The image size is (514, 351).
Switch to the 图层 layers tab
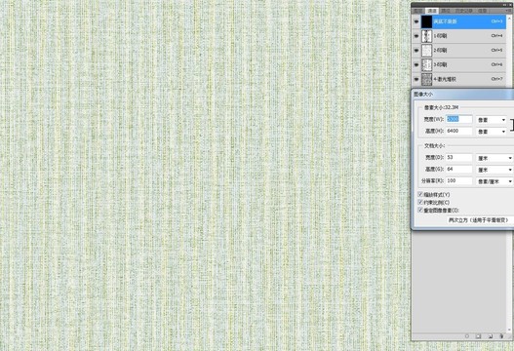pos(417,11)
